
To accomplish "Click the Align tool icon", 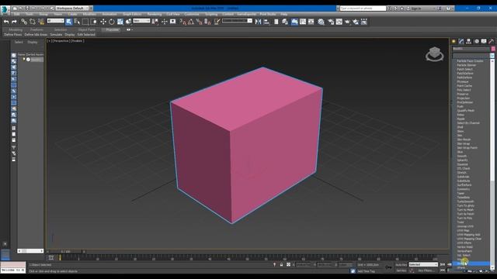I will 266,22.
